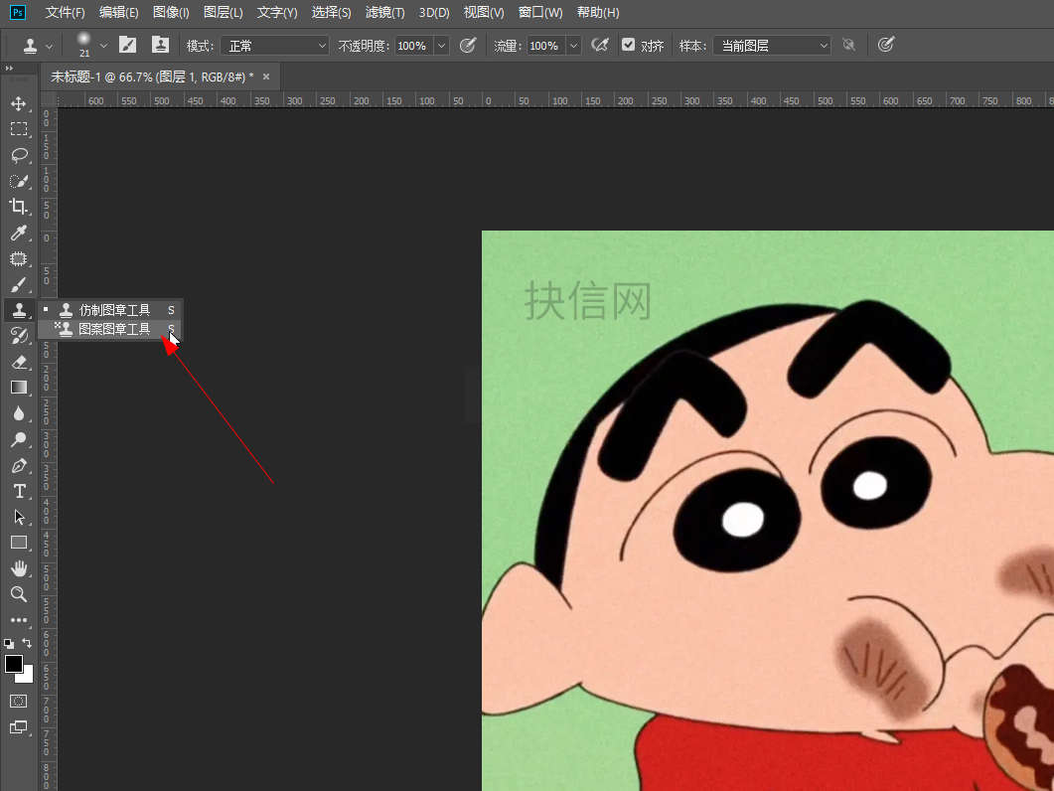Open the 3D(D) menu

pyautogui.click(x=433, y=13)
